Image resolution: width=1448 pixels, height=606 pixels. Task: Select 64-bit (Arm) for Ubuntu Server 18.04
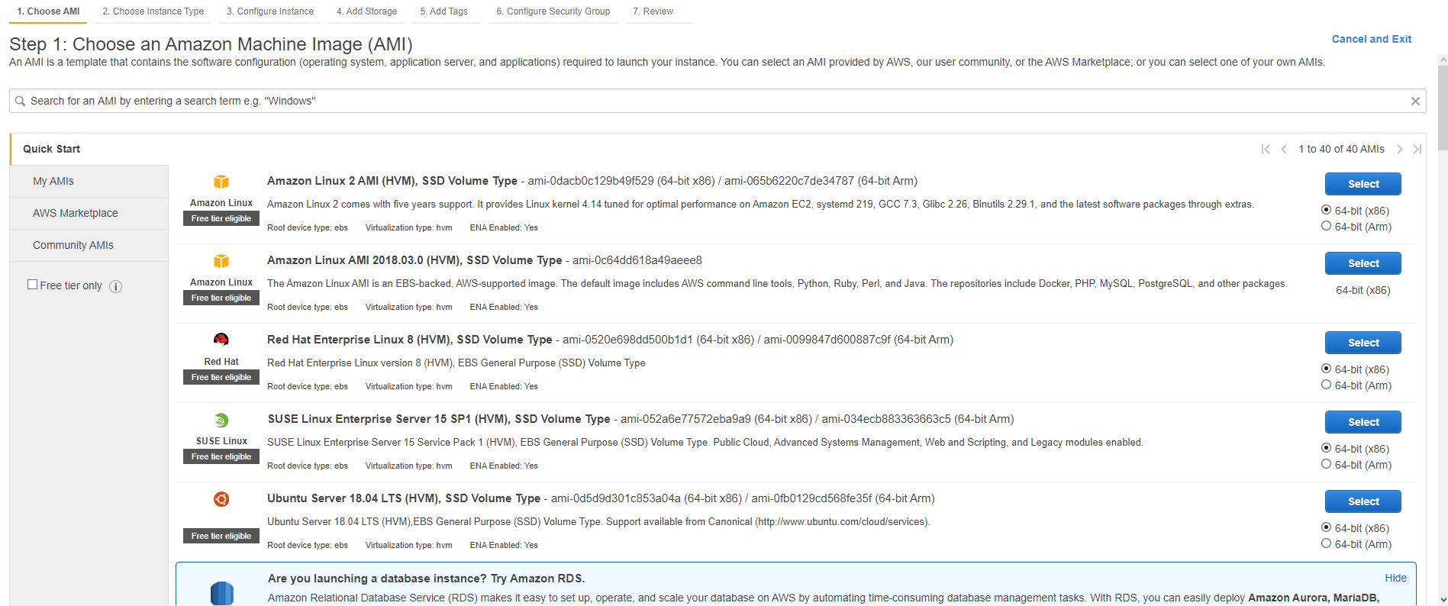[x=1327, y=543]
